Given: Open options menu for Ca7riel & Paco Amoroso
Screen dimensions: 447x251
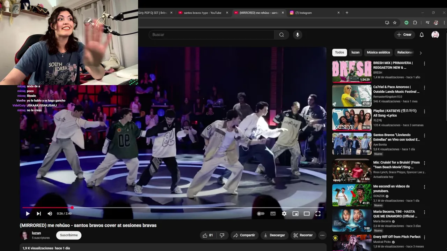Looking at the screenshot, I should coord(424,88).
